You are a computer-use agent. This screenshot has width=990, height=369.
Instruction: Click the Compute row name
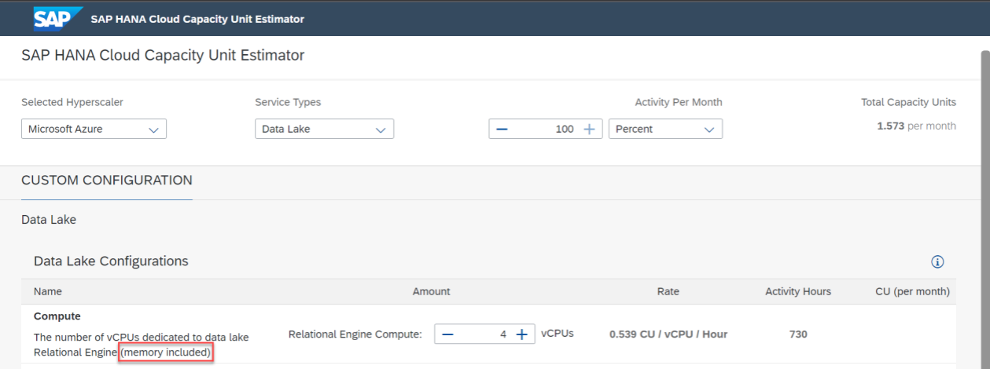point(57,316)
